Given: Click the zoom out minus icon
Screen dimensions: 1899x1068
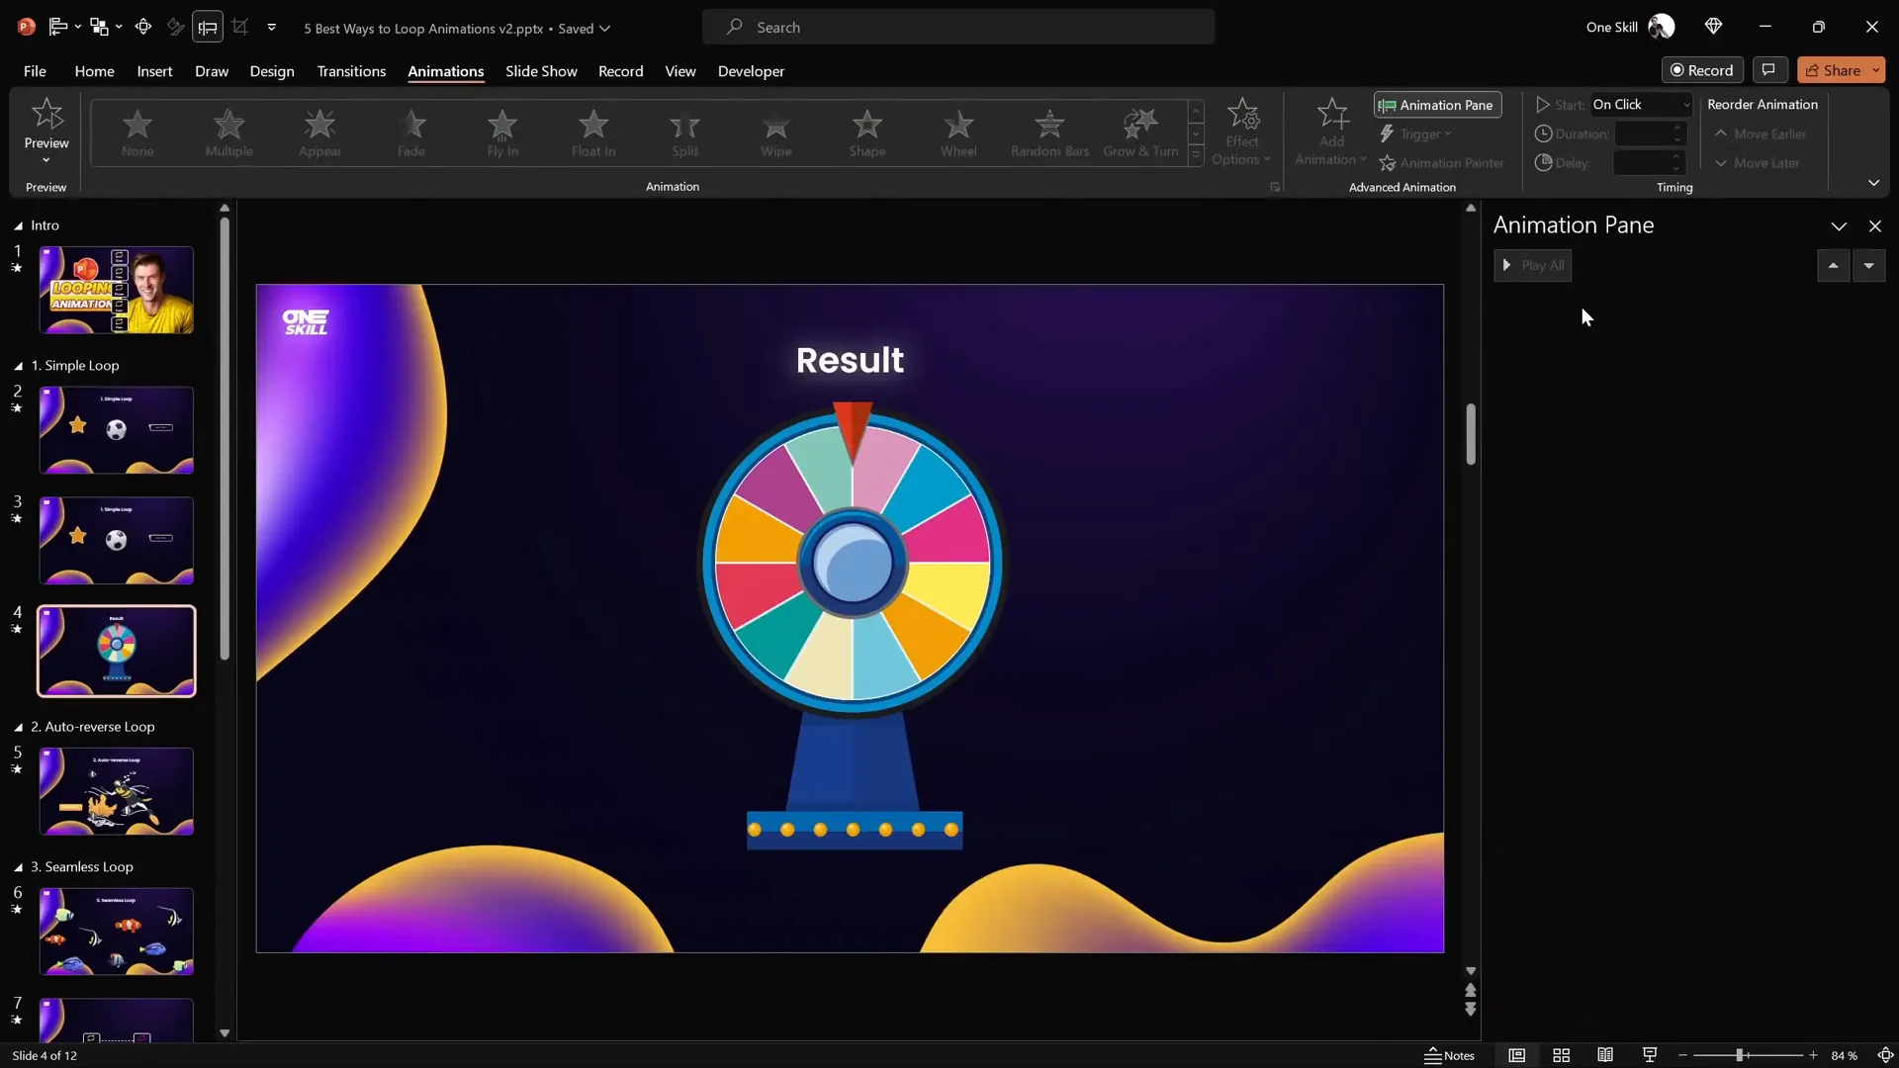Looking at the screenshot, I should click(x=1682, y=1055).
